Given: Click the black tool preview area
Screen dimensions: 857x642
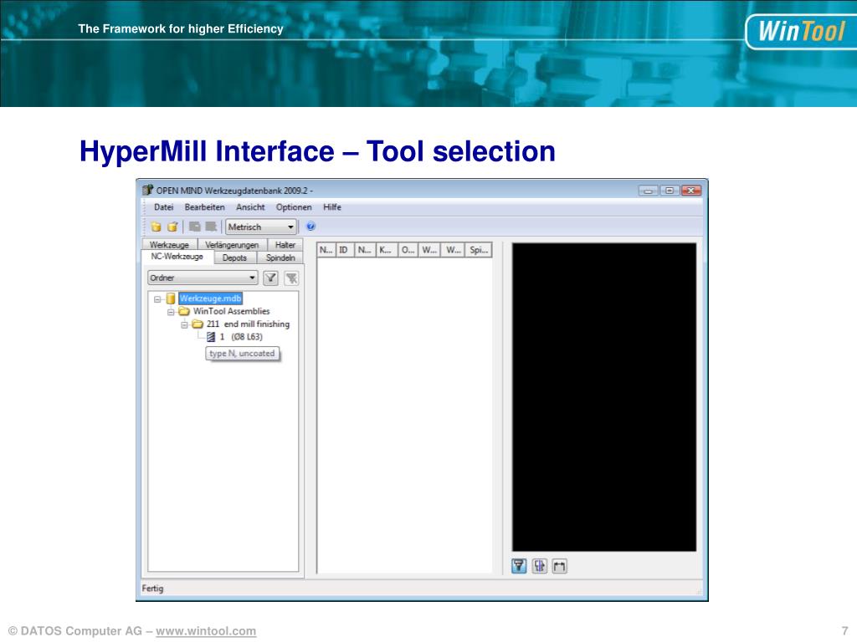Looking at the screenshot, I should point(604,397).
